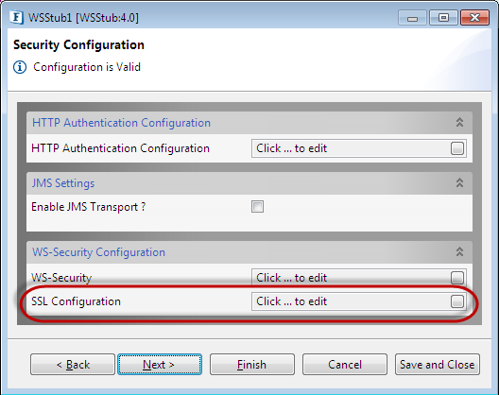
Task: Open SSL Configuration ellipsis edit button
Action: coord(457,301)
